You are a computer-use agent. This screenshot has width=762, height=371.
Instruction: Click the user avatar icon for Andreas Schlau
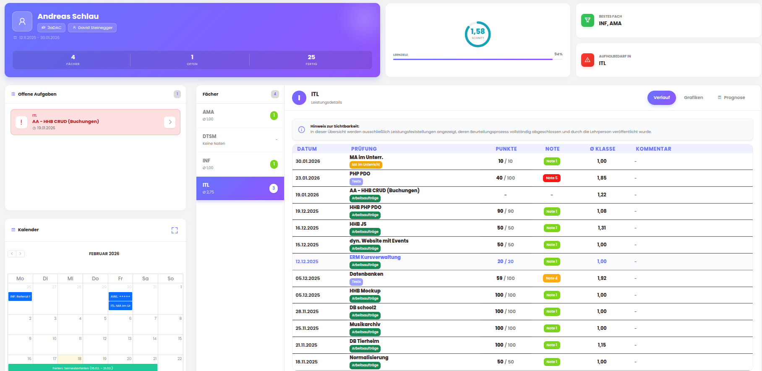(22, 21)
